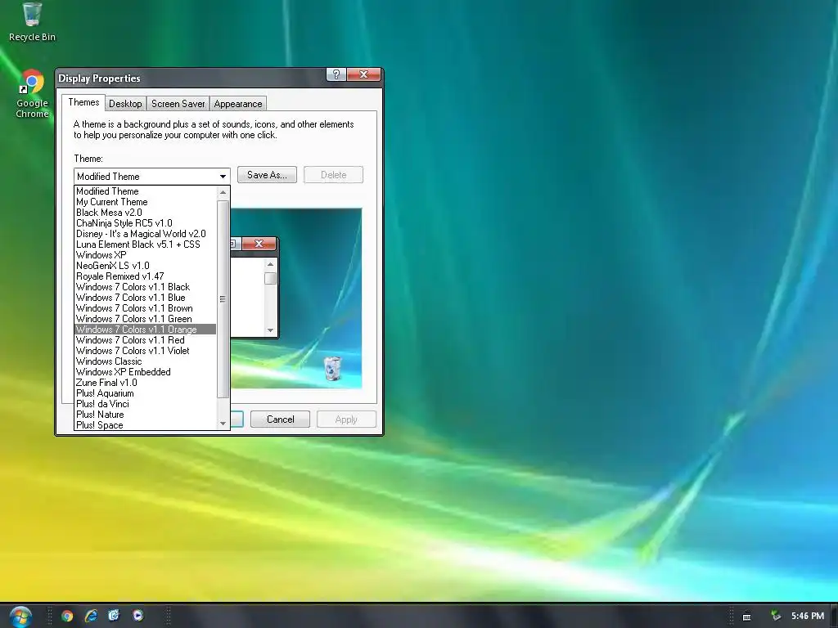Select the Windows XP Embedded theme
Viewport: 838px width, 628px height.
click(x=146, y=372)
